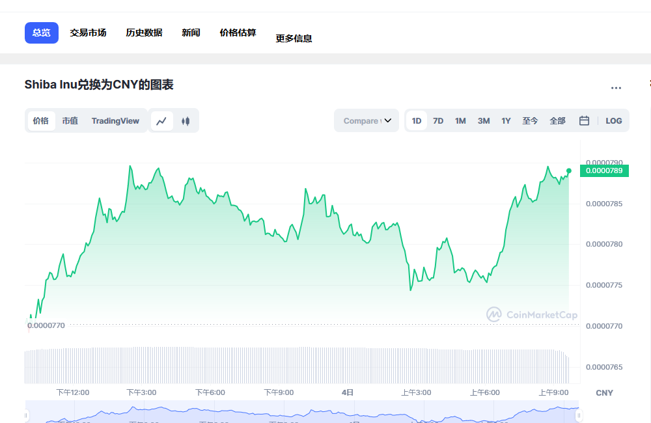Toggle the LOG scale button

614,121
